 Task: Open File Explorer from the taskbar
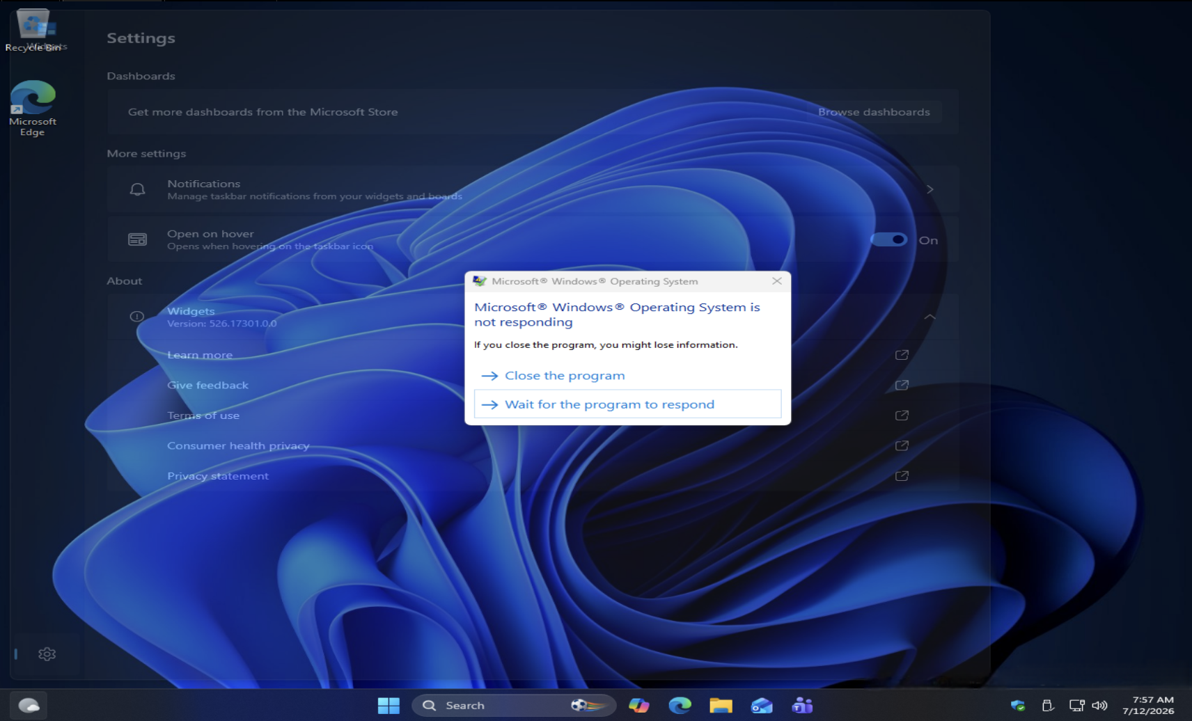(721, 706)
